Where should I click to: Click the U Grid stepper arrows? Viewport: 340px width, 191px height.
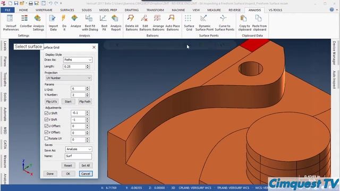[x=87, y=89]
